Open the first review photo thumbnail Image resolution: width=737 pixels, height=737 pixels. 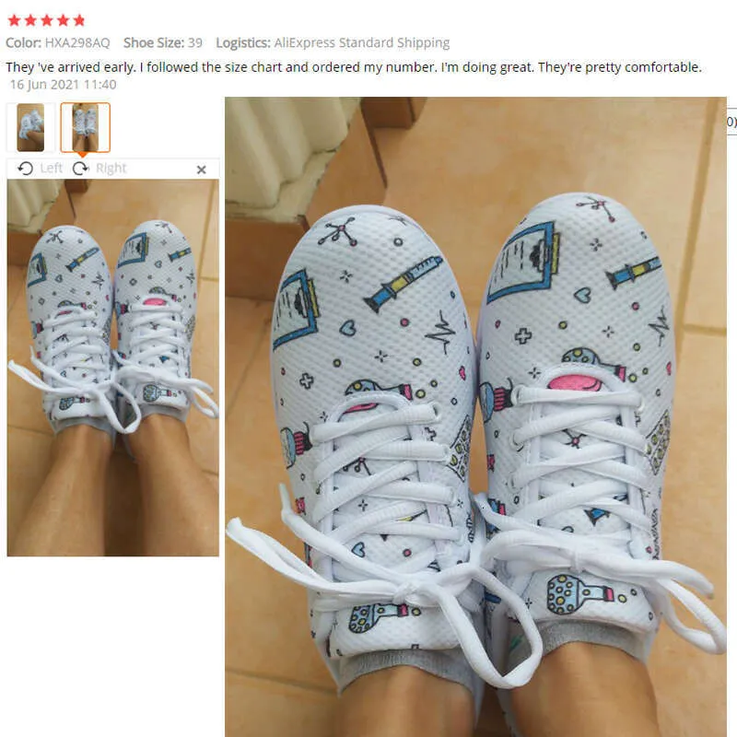[30, 127]
